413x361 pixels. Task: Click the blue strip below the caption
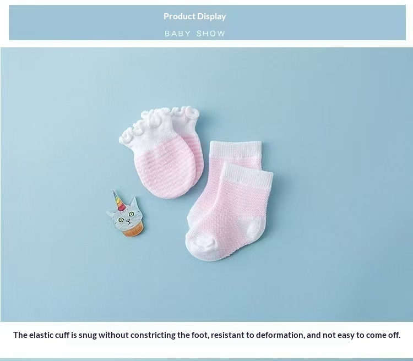tap(206, 360)
